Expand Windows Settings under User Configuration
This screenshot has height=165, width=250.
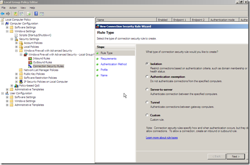[7, 101]
